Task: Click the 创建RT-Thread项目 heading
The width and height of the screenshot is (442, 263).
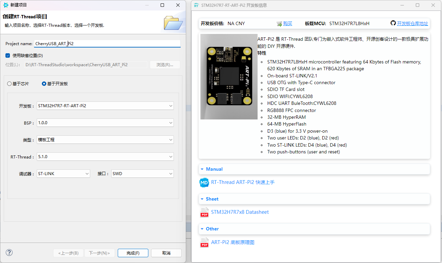Action: point(25,17)
